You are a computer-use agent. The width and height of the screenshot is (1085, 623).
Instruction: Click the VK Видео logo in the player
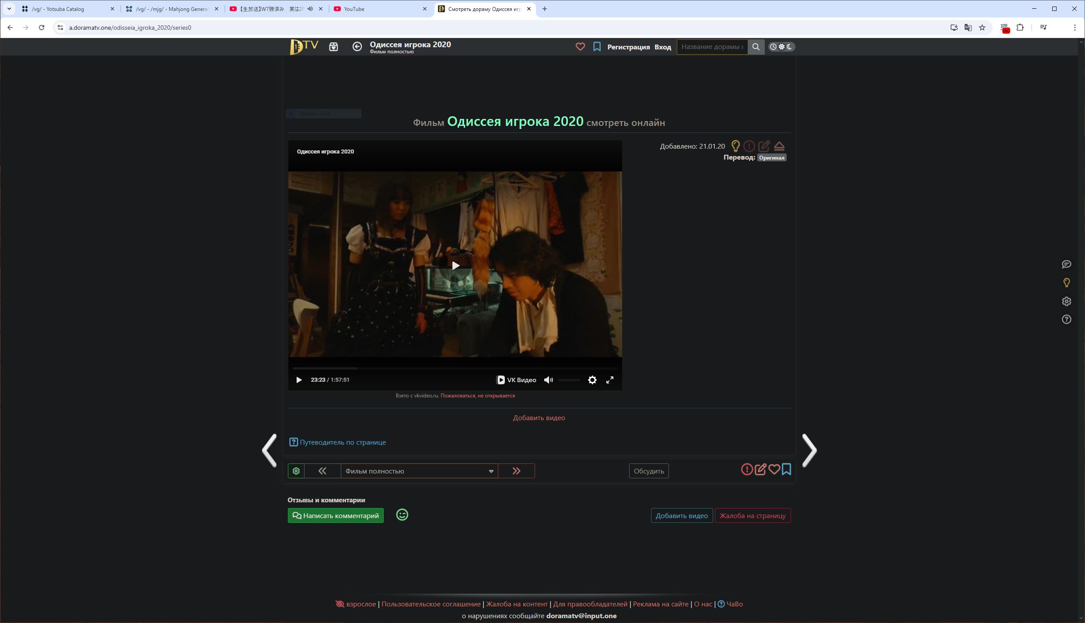tap(516, 380)
